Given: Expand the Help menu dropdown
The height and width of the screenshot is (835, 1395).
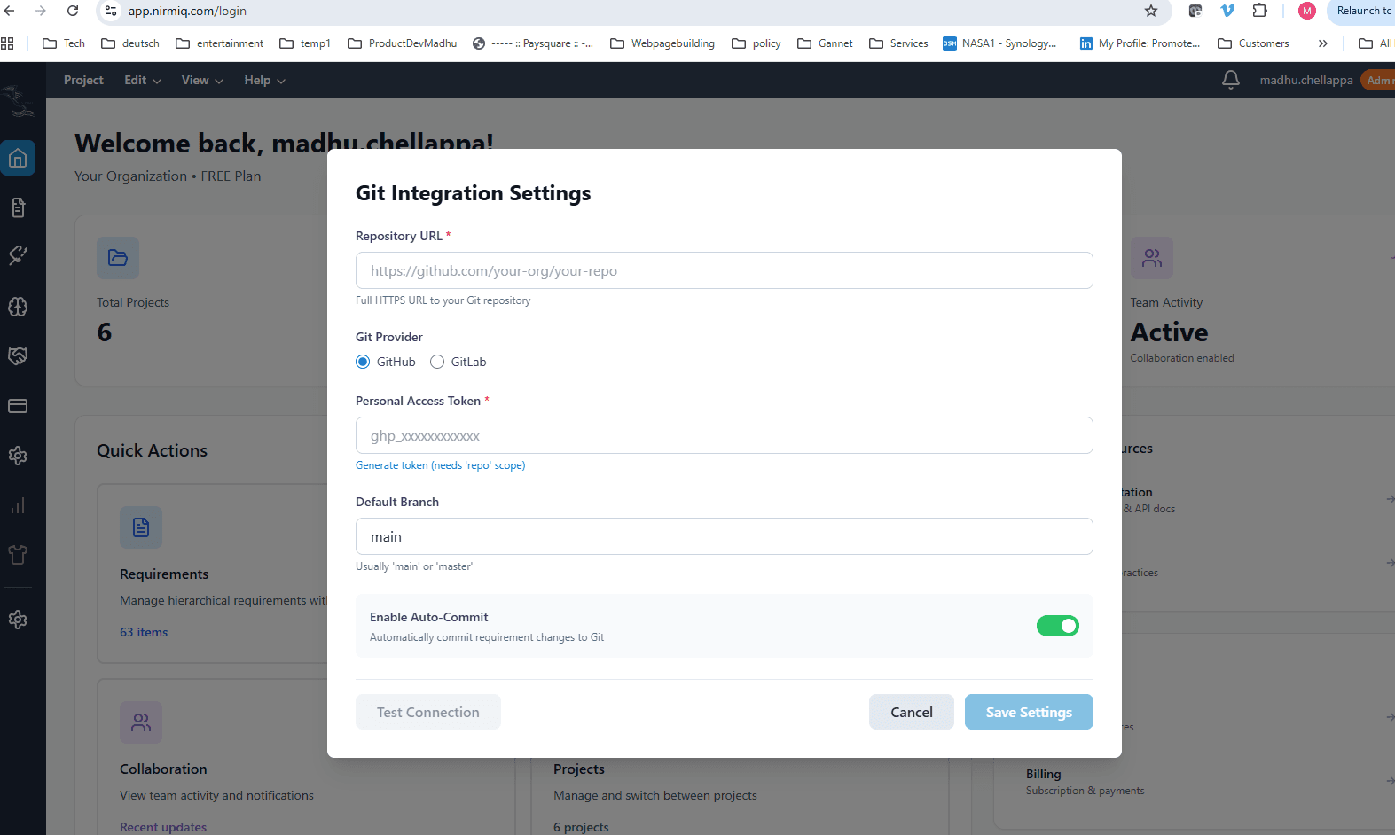Looking at the screenshot, I should coord(265,80).
